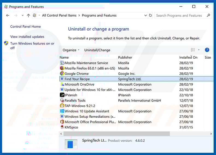The height and width of the screenshot is (155, 216).
Task: Select Windows Setup Remediations icon
Action: (62, 117)
